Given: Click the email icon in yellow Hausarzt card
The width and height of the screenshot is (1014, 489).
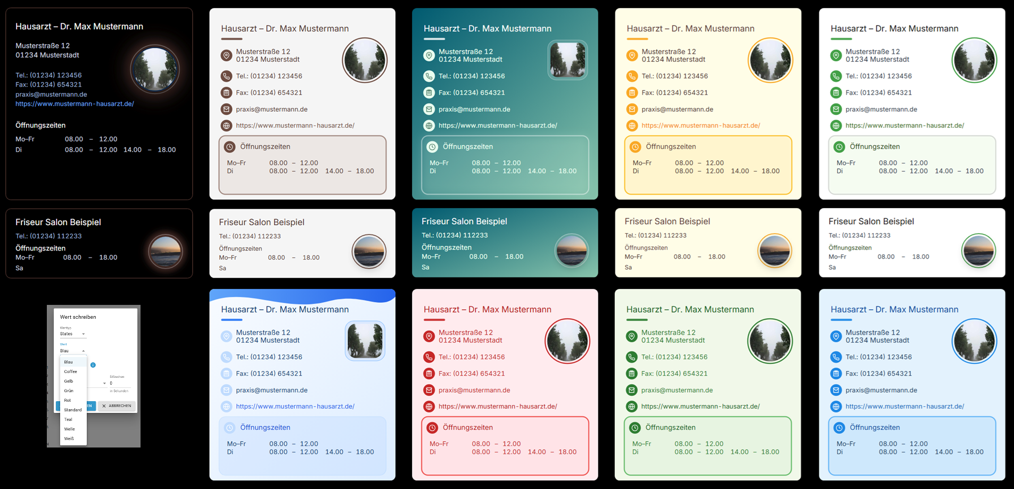Looking at the screenshot, I should (x=632, y=109).
